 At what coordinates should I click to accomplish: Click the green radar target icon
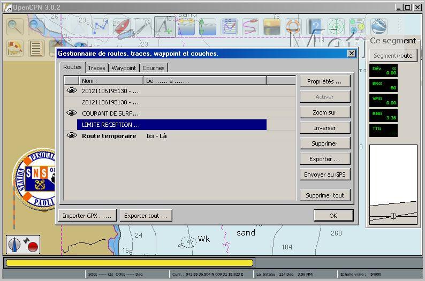[x=336, y=26]
